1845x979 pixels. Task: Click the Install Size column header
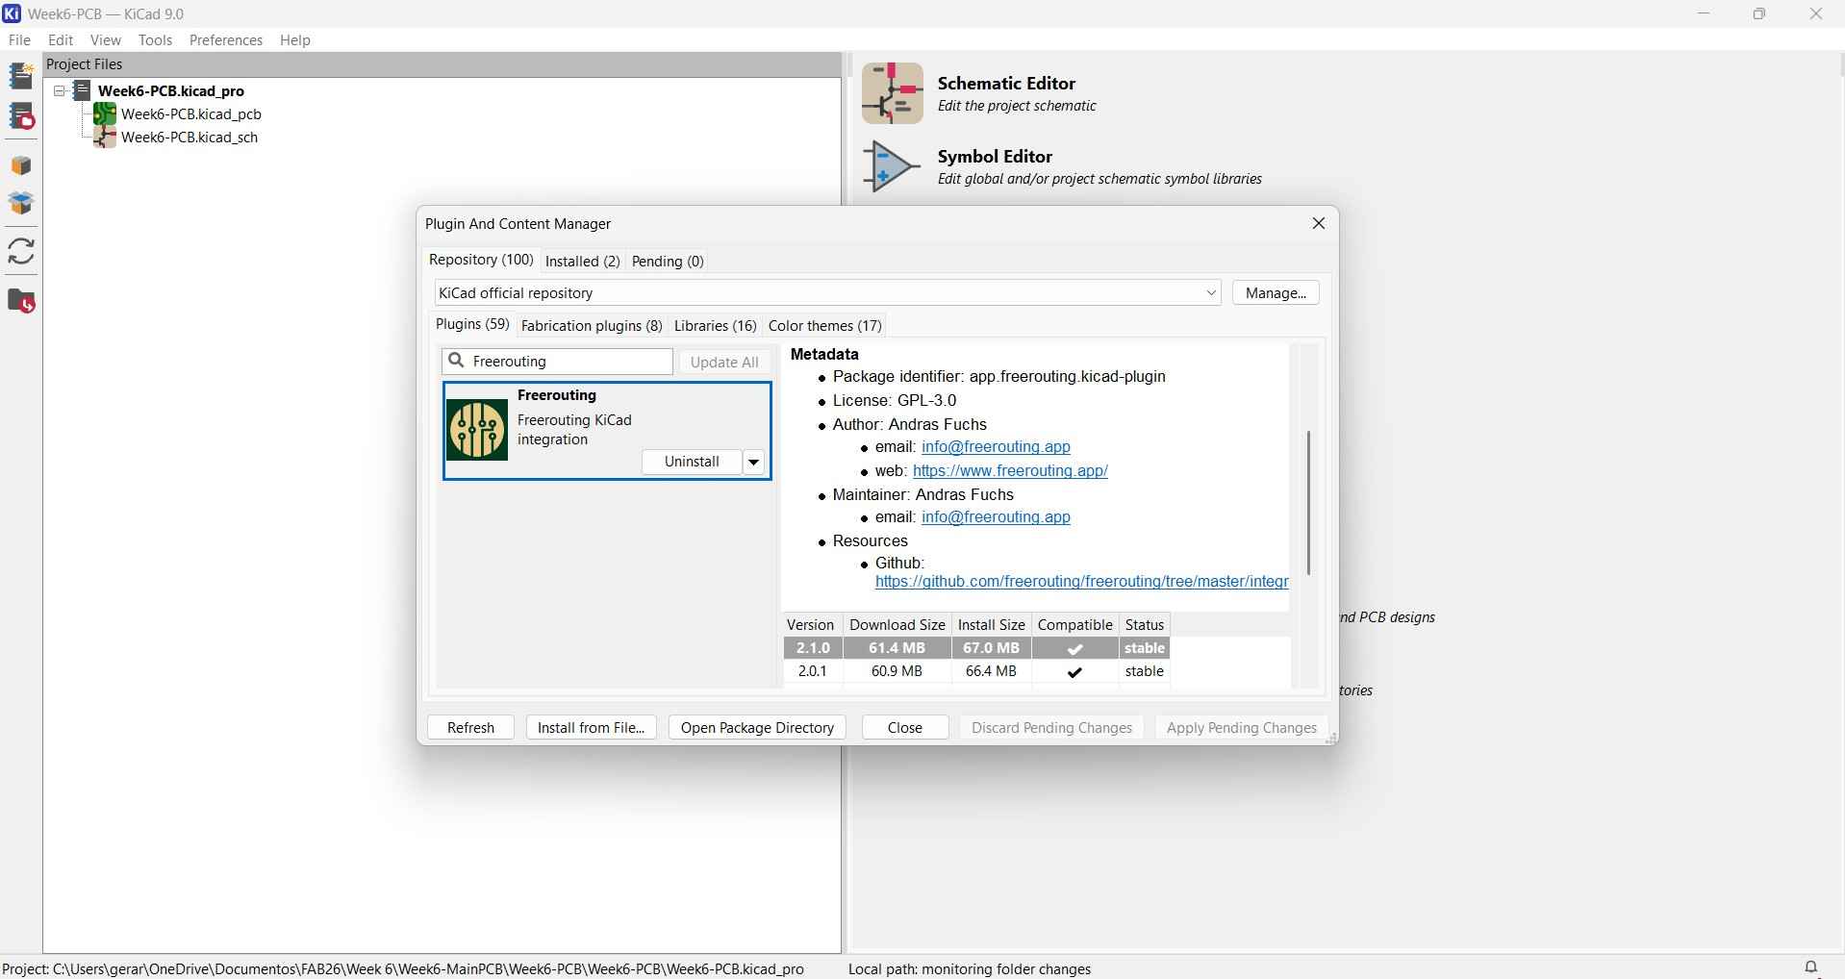[992, 625]
